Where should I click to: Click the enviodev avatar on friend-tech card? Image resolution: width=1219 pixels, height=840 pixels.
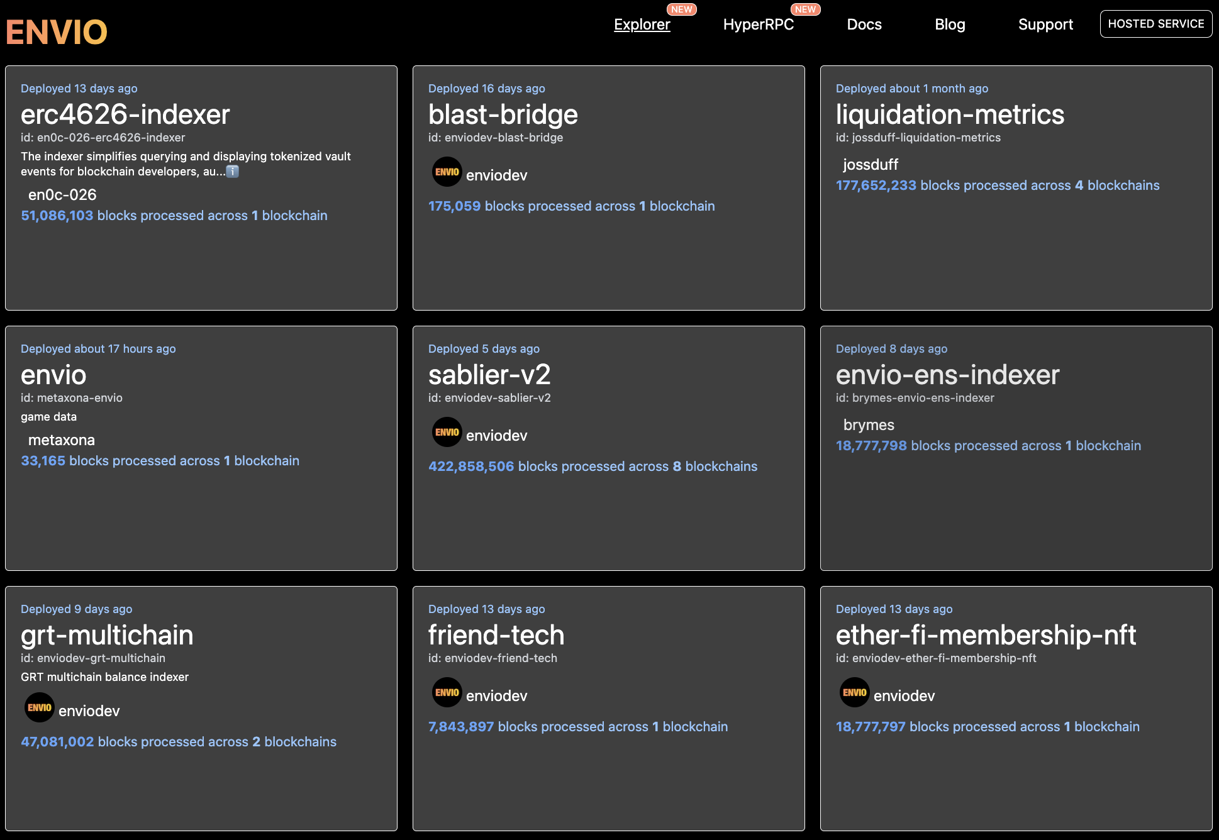[447, 693]
